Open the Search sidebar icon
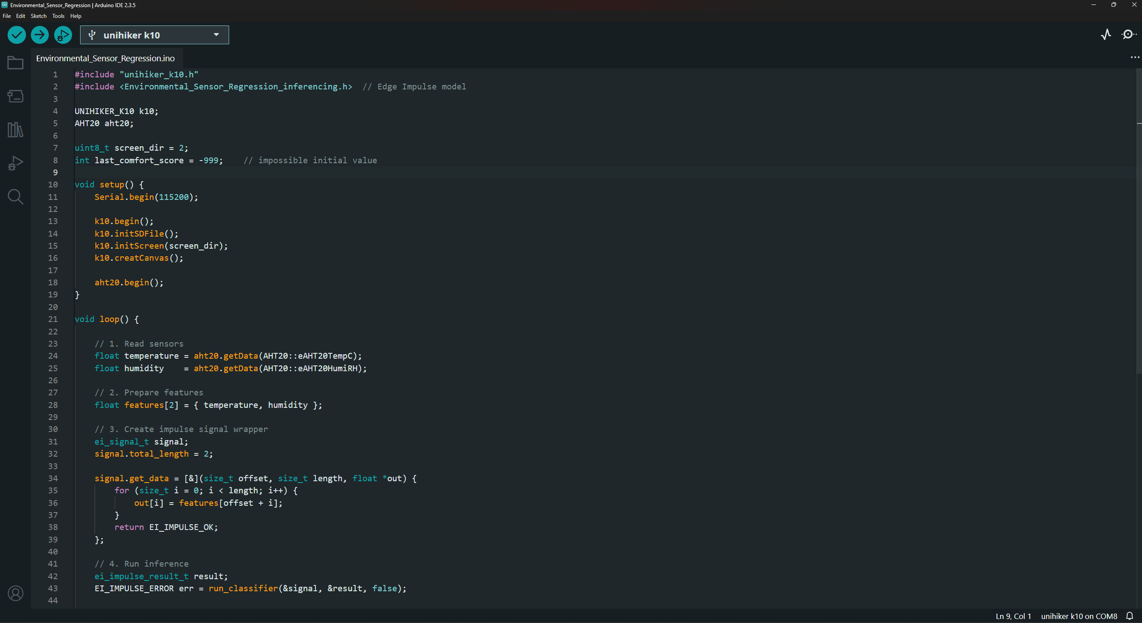1142x623 pixels. point(15,196)
